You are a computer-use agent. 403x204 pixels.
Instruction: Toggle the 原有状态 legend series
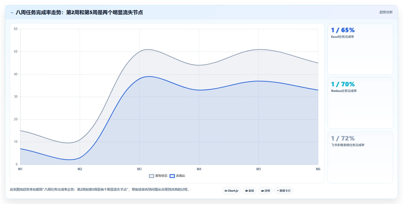pos(158,176)
